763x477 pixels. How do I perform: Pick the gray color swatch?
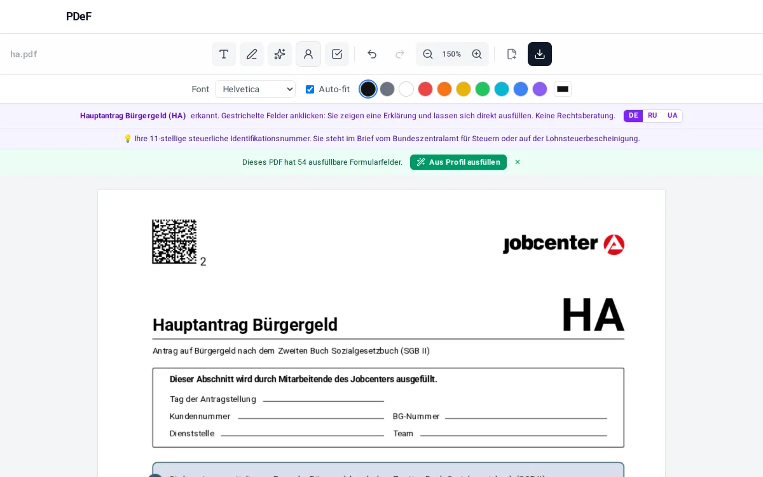(387, 89)
